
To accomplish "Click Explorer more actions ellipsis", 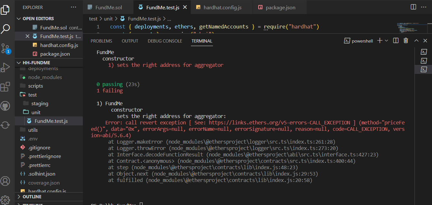I will coord(74,7).
